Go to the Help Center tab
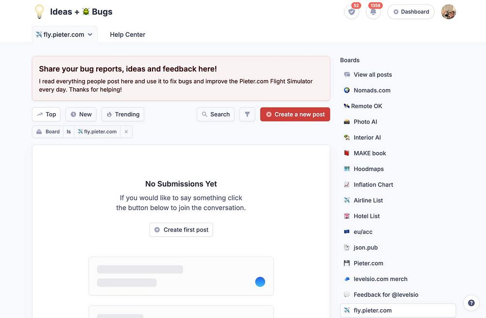 (x=127, y=34)
